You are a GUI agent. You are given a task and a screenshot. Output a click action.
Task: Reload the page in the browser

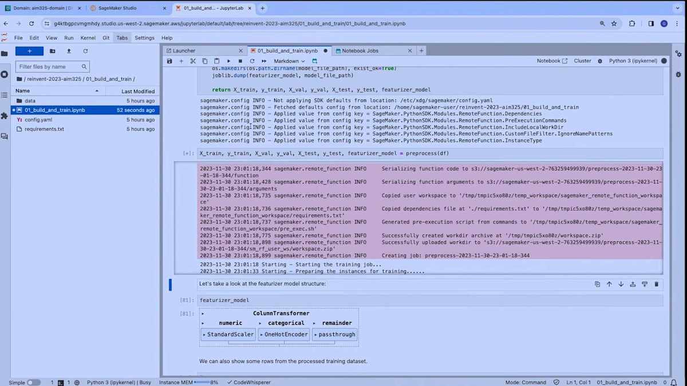(x=31, y=23)
